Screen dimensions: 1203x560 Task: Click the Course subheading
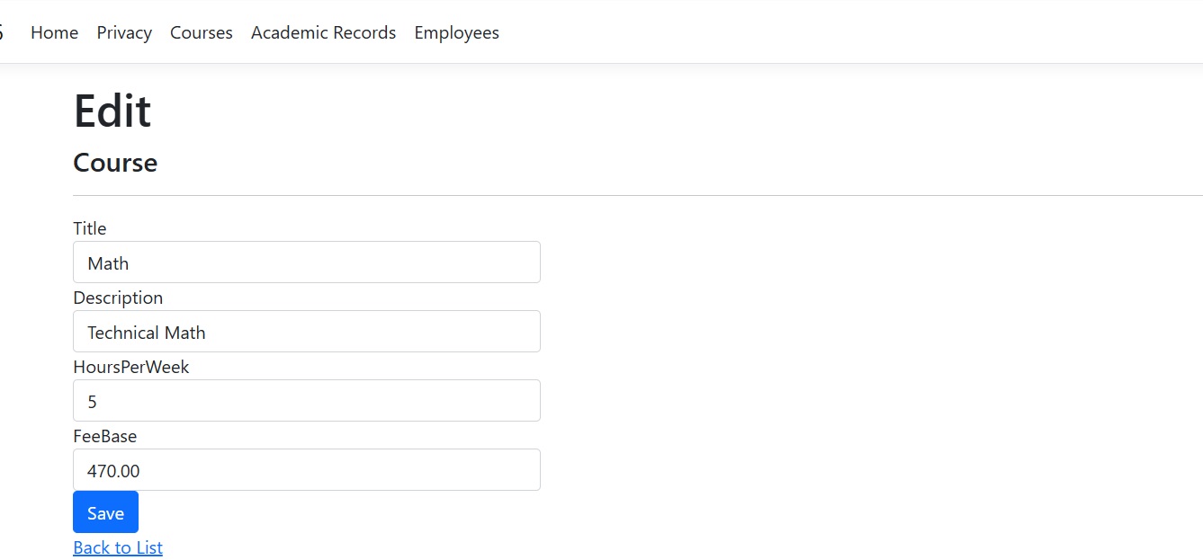[x=115, y=163]
